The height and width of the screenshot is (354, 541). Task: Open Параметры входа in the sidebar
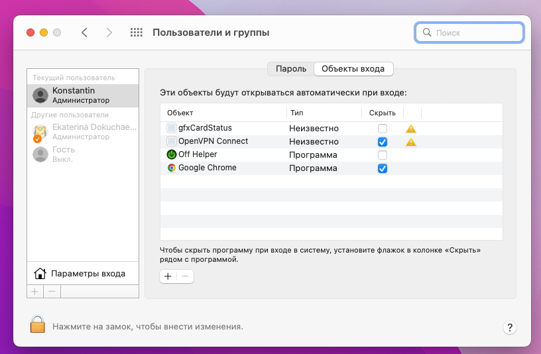click(88, 274)
